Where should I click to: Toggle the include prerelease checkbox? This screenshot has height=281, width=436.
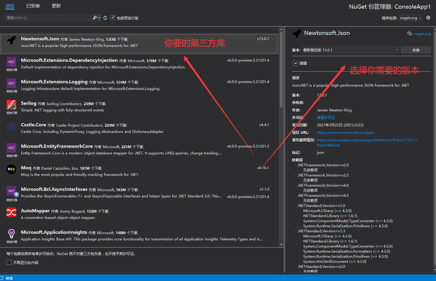point(113,18)
